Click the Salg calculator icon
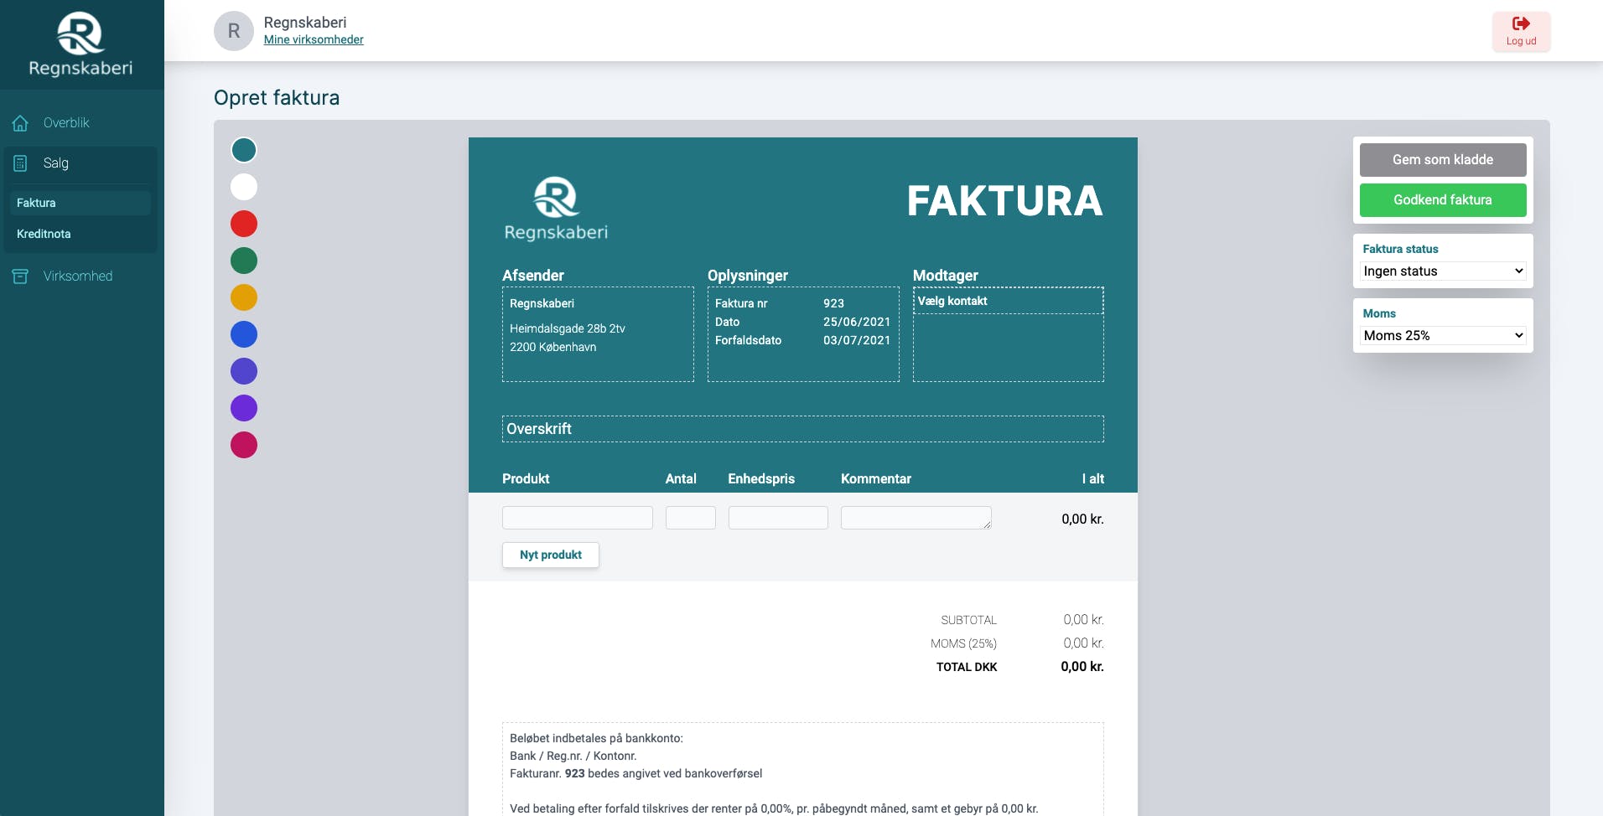Image resolution: width=1603 pixels, height=816 pixels. coord(21,163)
